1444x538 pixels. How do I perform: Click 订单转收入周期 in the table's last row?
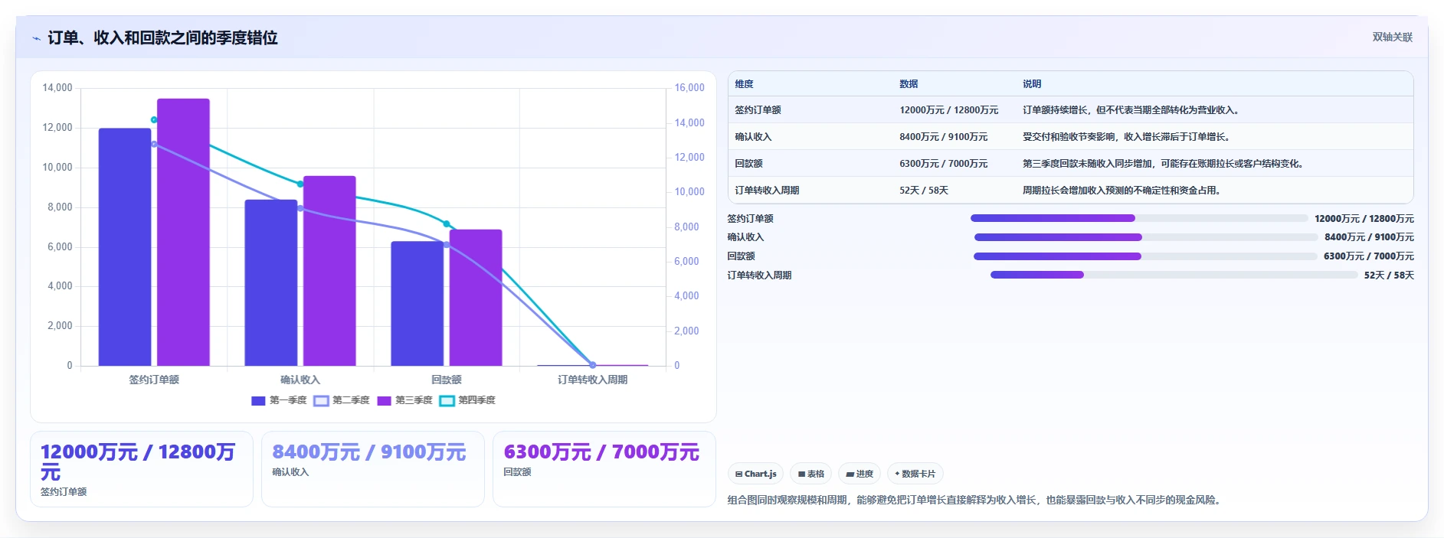[x=767, y=191]
